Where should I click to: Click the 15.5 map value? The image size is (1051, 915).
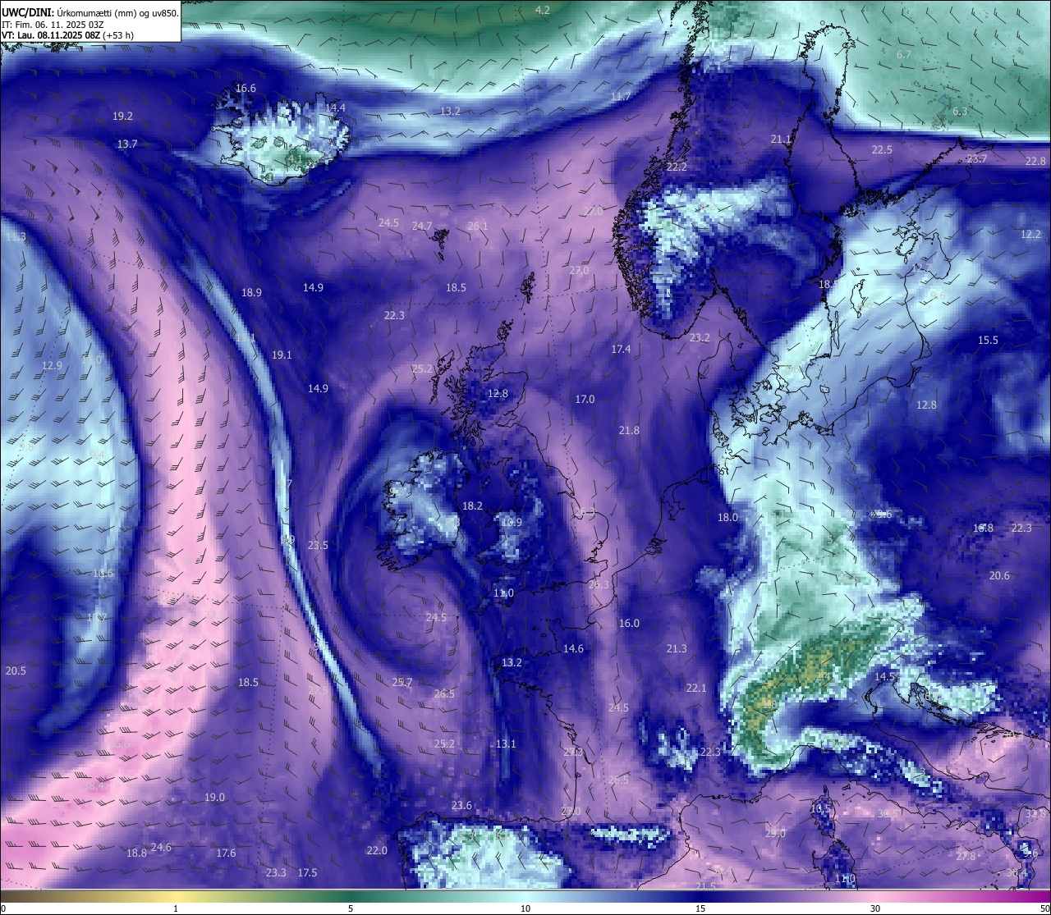click(988, 340)
